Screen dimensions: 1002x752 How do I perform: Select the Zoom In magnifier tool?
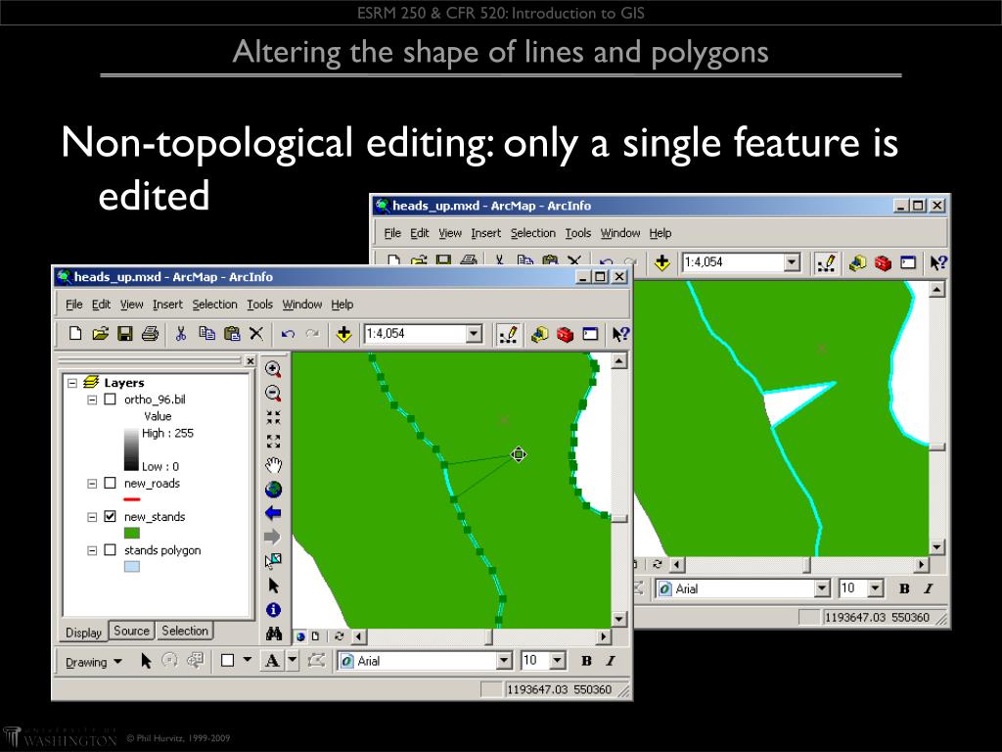tap(273, 369)
